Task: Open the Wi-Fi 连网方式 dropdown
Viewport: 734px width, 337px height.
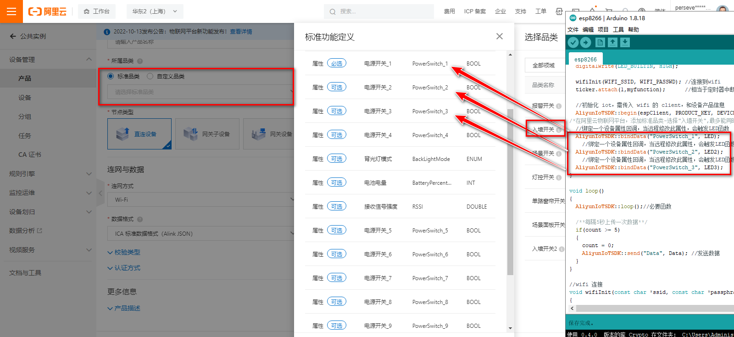Action: (200, 199)
